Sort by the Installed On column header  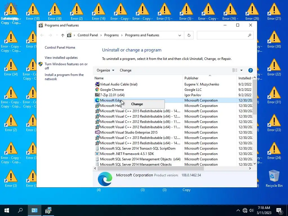click(x=245, y=78)
